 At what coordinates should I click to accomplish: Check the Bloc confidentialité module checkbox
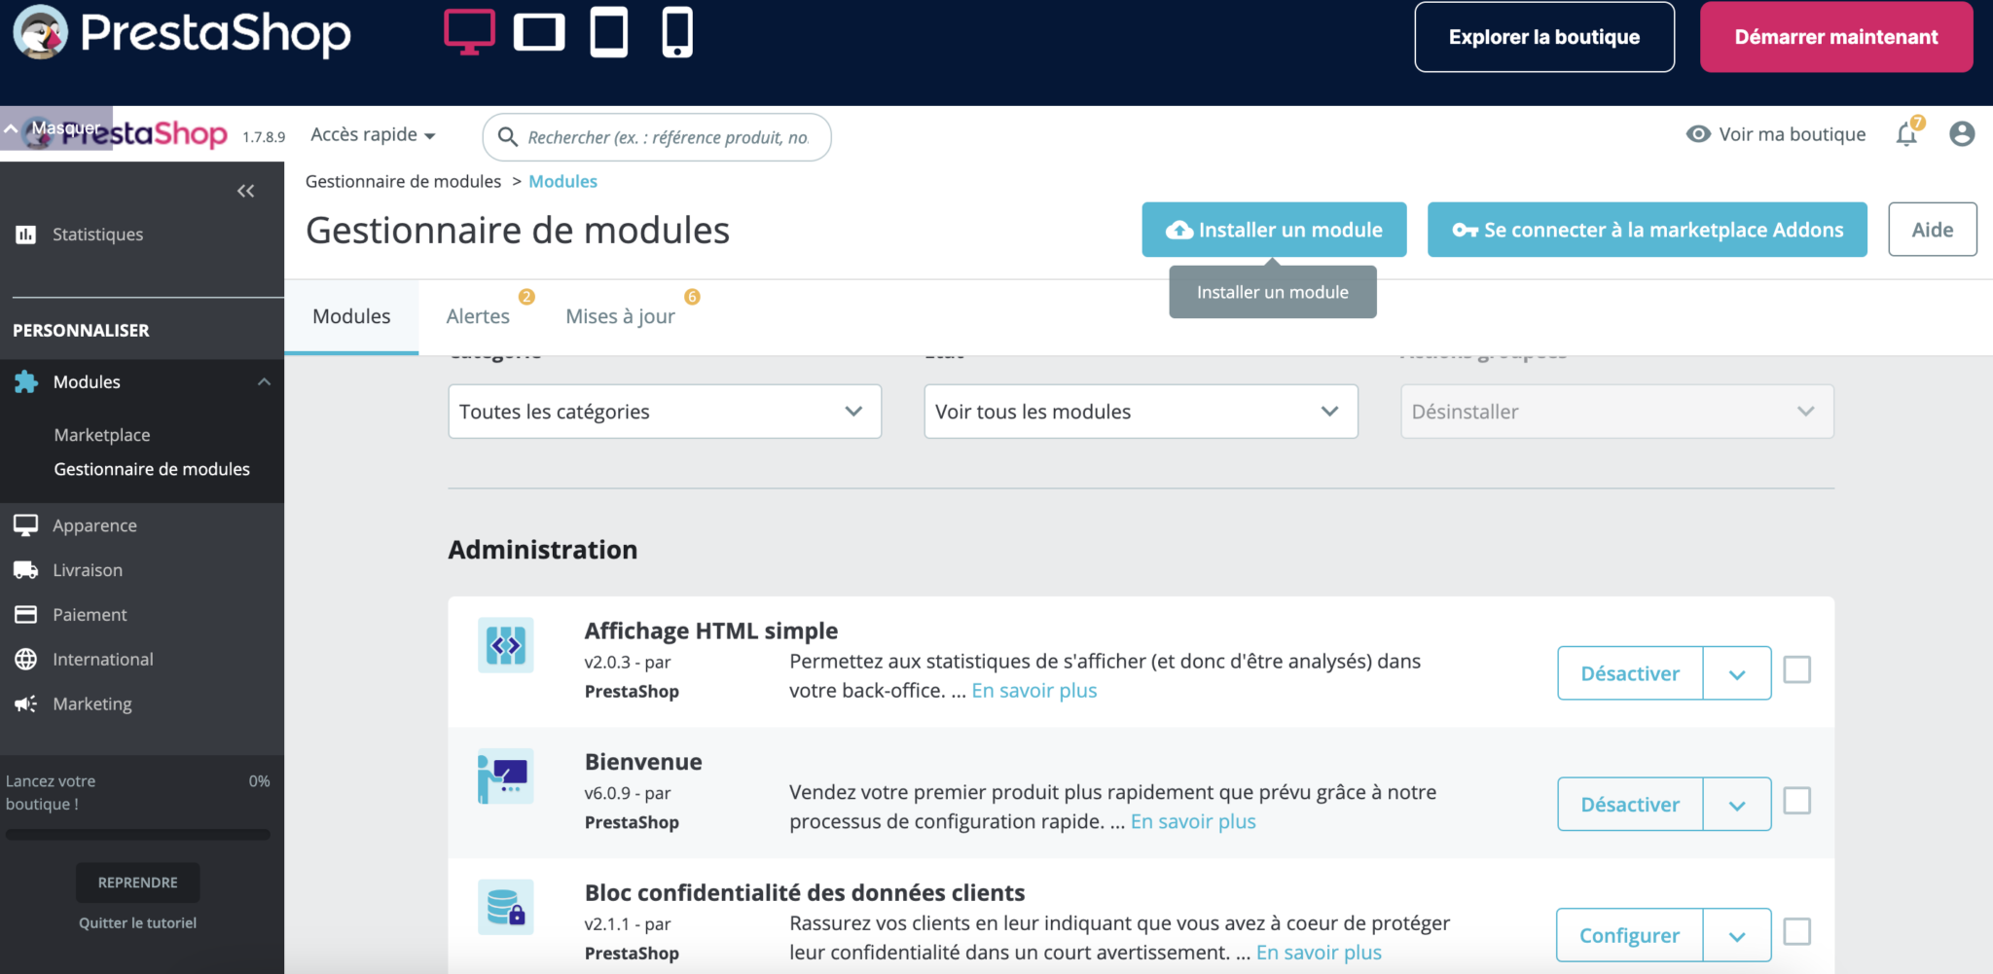tap(1796, 932)
